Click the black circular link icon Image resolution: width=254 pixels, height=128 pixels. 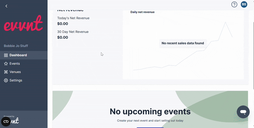pyautogui.click(x=6, y=121)
